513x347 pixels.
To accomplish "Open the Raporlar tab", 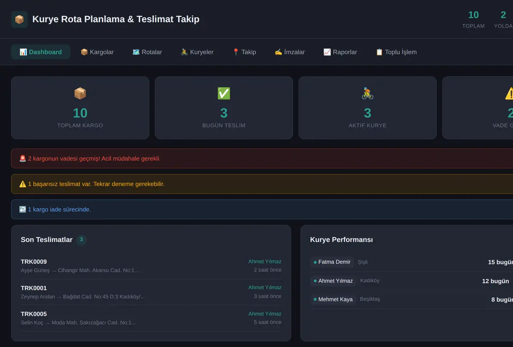I will point(340,52).
